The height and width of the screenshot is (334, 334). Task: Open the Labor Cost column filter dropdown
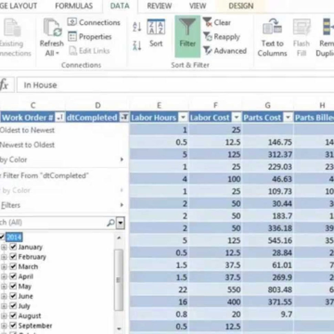point(237,117)
